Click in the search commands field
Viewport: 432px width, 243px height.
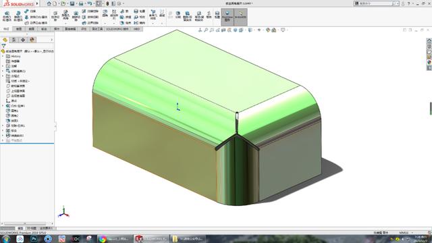click(x=375, y=3)
